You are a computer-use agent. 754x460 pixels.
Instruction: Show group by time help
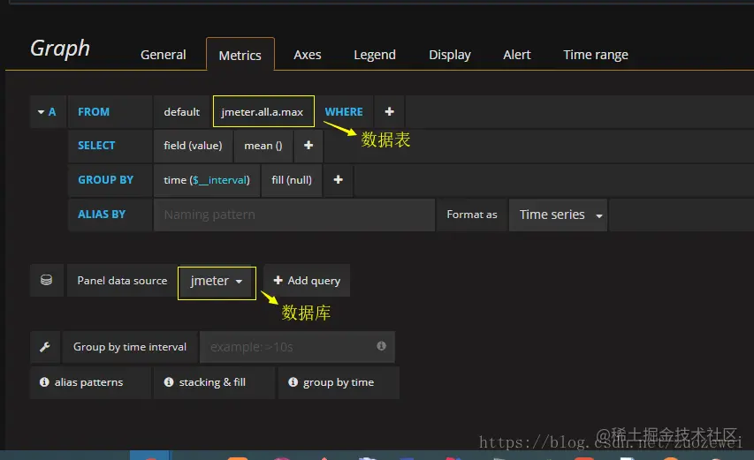339,382
